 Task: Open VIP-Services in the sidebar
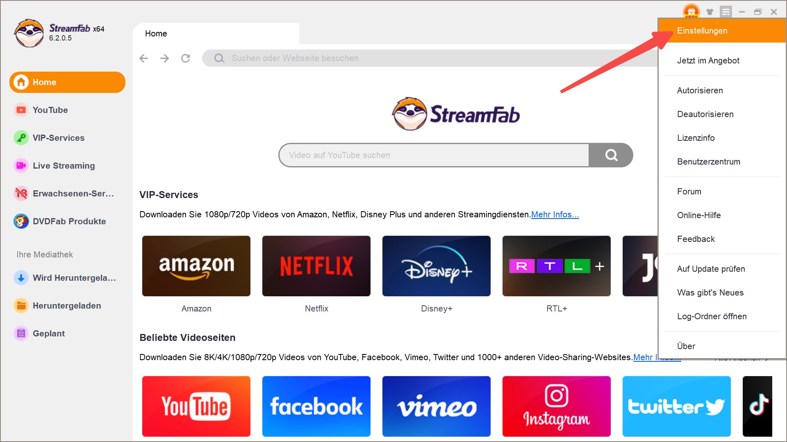(49, 138)
